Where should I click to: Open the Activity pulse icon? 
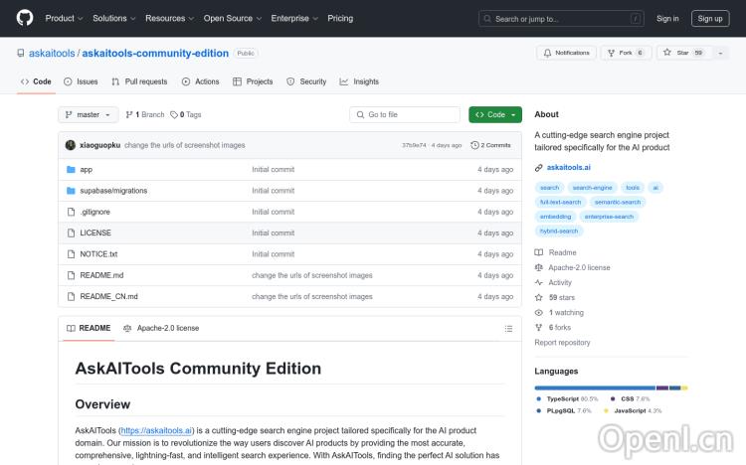[539, 282]
